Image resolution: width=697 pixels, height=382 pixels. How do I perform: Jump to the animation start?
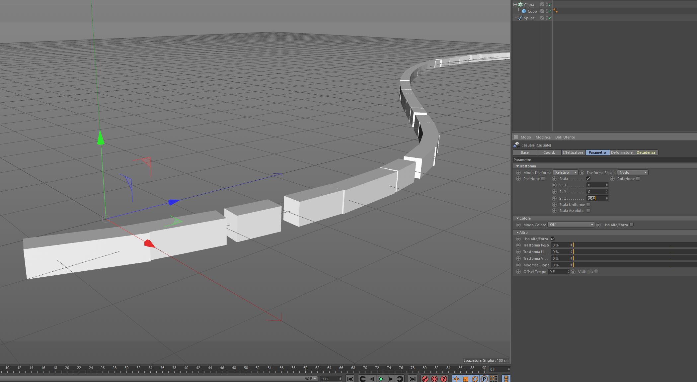click(x=350, y=379)
